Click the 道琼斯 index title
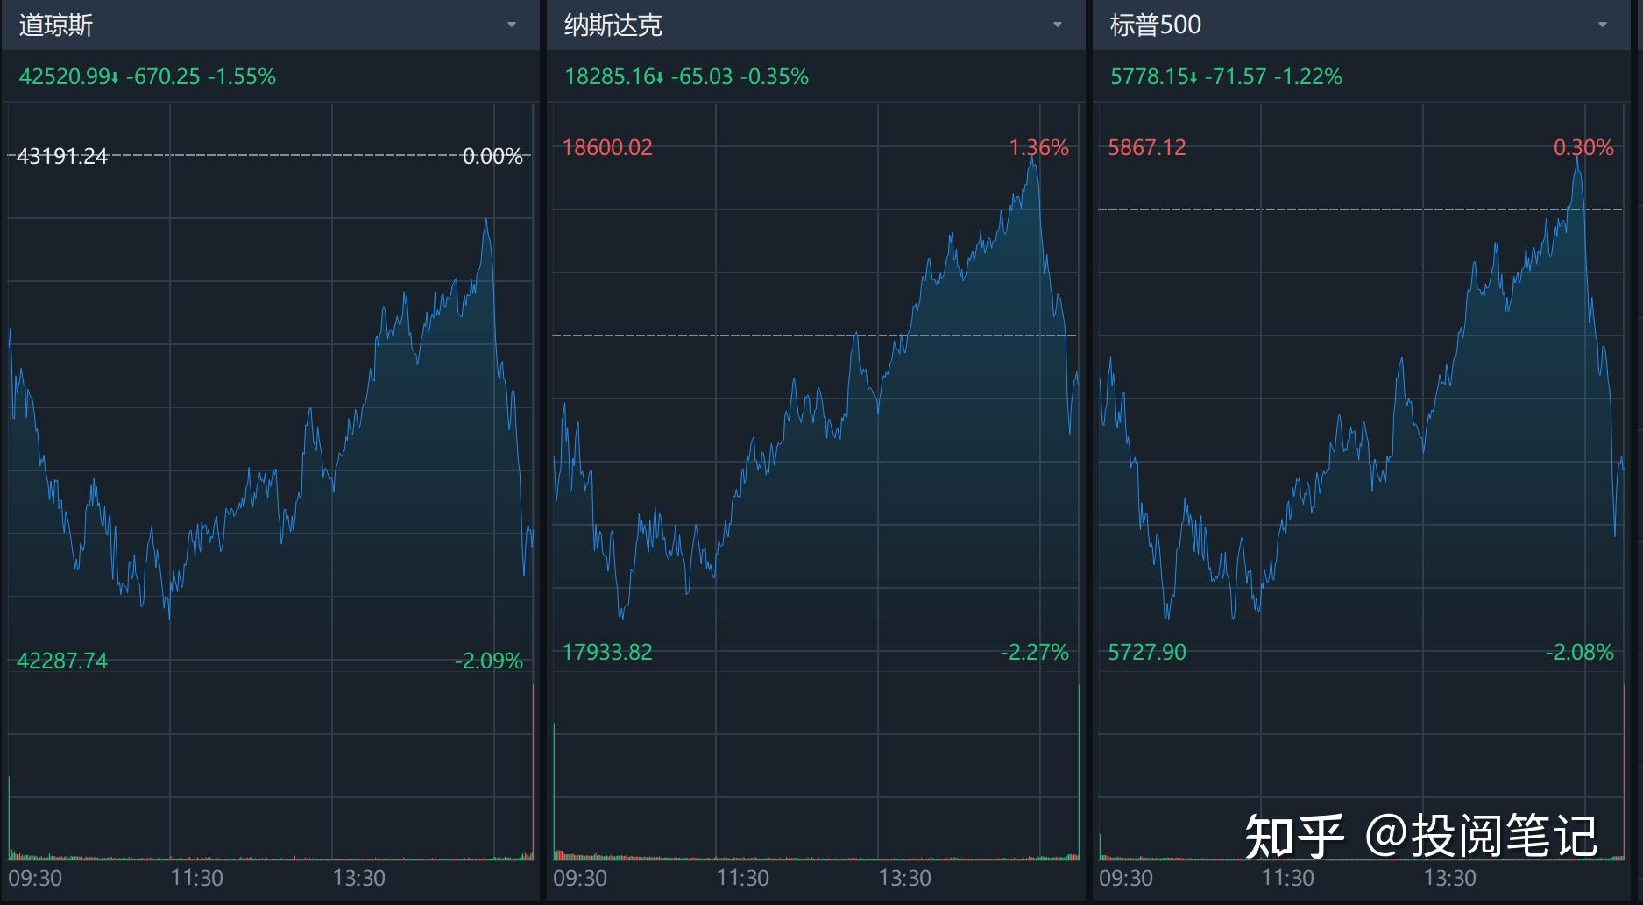The image size is (1643, 905). click(x=56, y=25)
